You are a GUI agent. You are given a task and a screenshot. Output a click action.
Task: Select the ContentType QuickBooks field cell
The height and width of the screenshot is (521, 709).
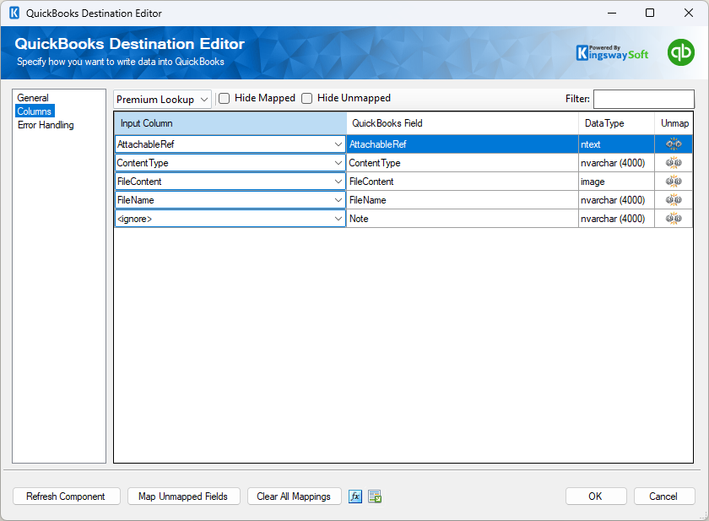[463, 163]
